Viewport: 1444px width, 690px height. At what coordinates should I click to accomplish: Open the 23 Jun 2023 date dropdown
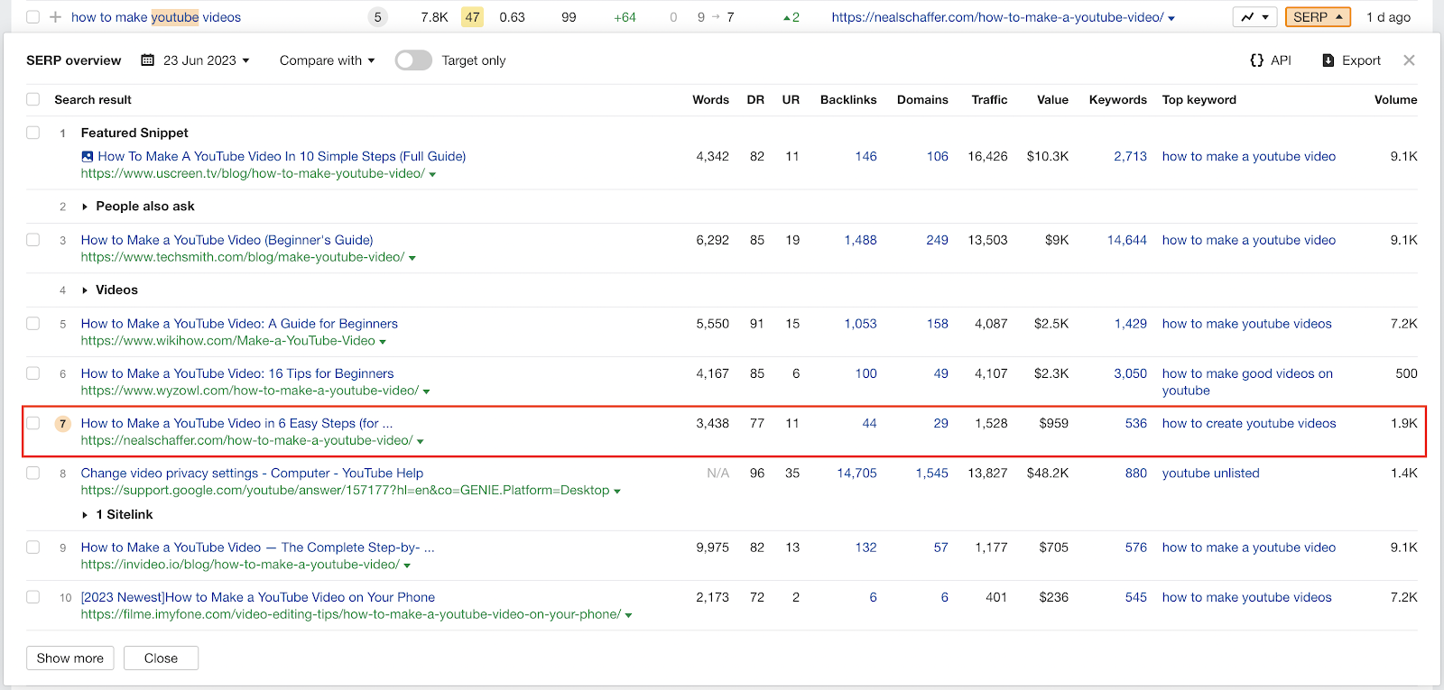pyautogui.click(x=206, y=60)
